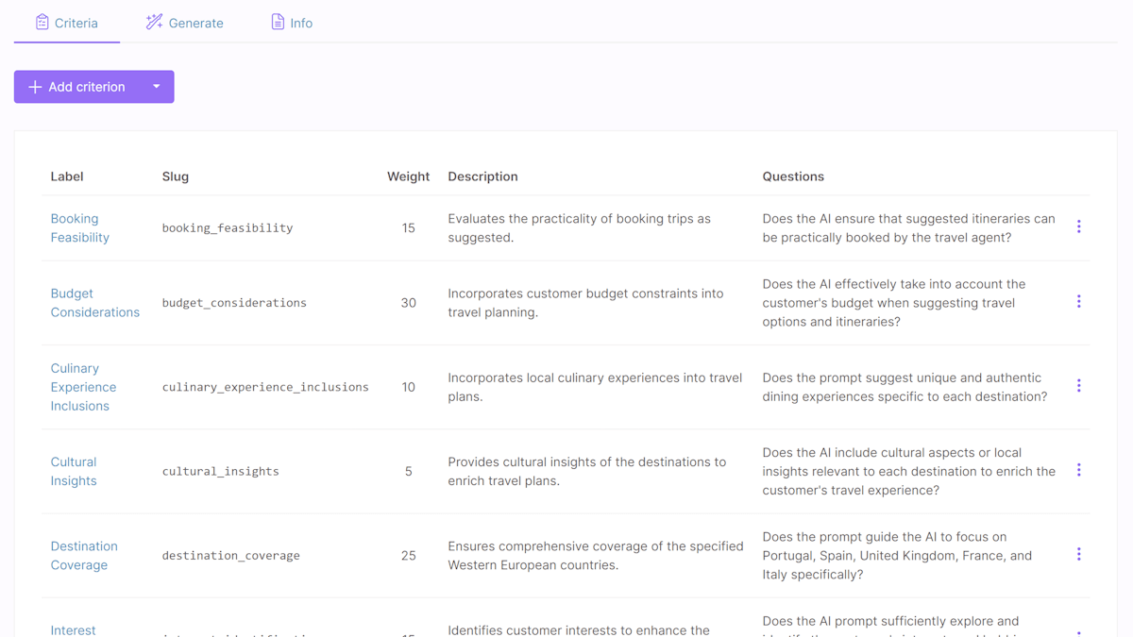Click weight value 25 for Destination Coverage
This screenshot has height=637, width=1133.
pos(408,556)
